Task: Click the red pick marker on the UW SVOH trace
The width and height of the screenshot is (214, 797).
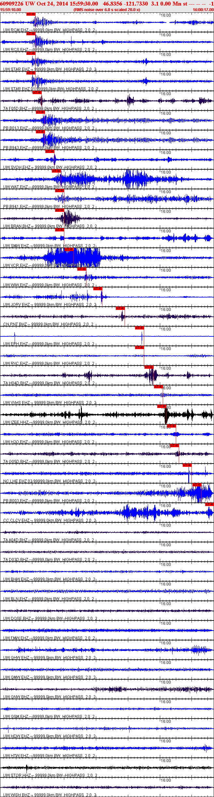Action: point(50,151)
